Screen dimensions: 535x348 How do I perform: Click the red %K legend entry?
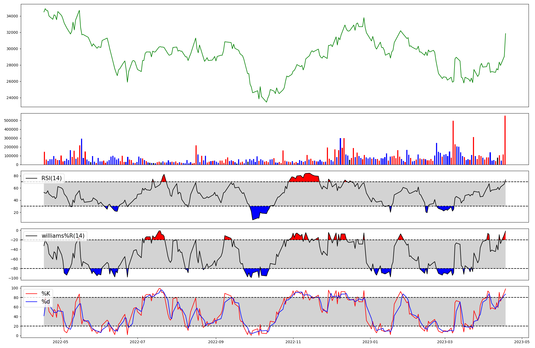(x=45, y=294)
